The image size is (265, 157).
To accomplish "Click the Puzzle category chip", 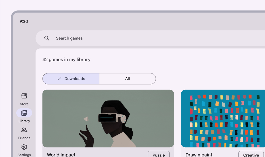I will 159,155.
